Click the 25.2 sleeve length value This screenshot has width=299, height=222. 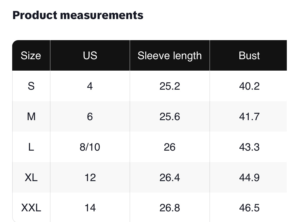[x=170, y=86]
